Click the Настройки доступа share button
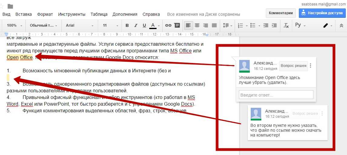The image size is (347, 155). click(321, 13)
